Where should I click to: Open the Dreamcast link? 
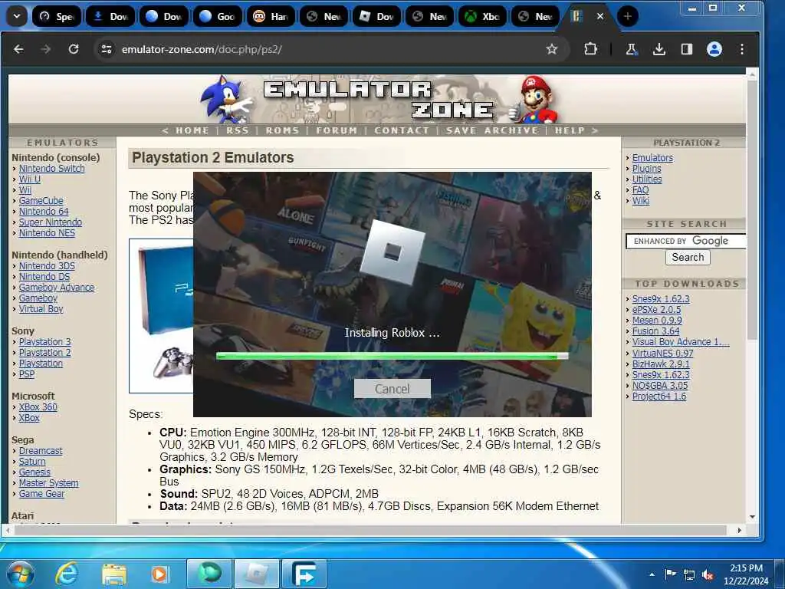click(41, 450)
